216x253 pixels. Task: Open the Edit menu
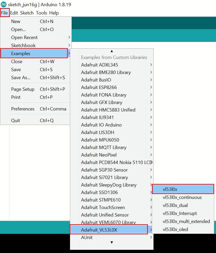click(x=14, y=13)
